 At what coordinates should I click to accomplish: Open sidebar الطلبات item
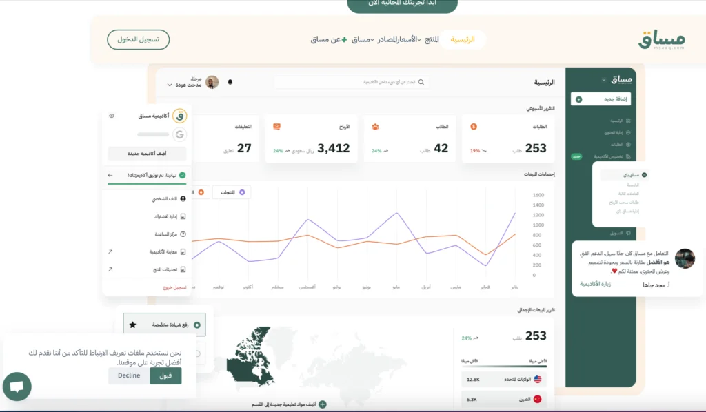click(621, 145)
